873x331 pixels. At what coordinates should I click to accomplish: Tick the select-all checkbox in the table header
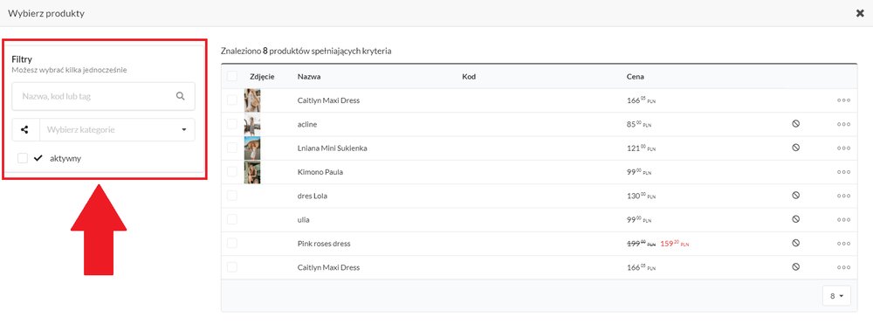pos(232,76)
